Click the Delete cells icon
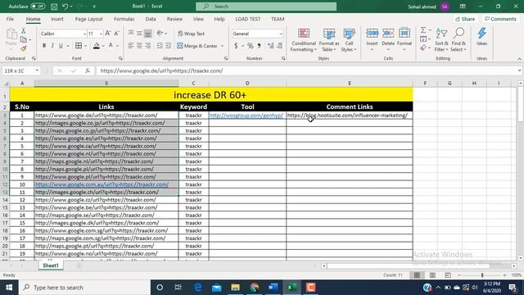Image resolution: width=524 pixels, height=295 pixels. (388, 34)
